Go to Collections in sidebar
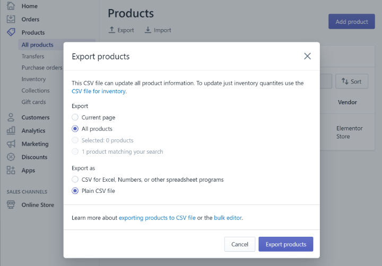The height and width of the screenshot is (266, 382). [36, 91]
